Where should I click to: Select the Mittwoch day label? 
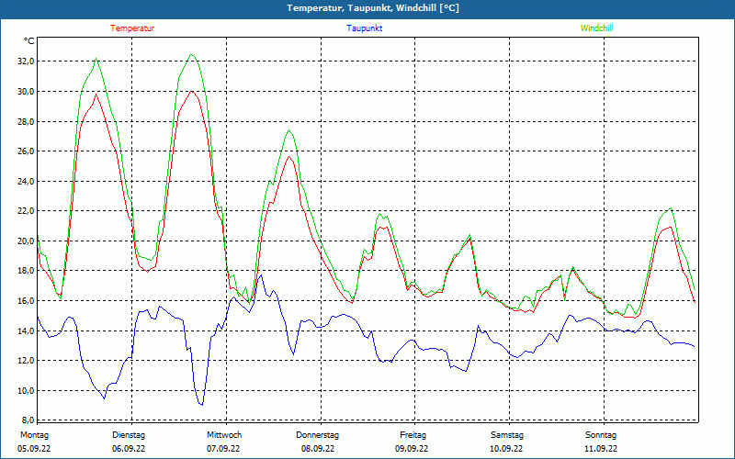tap(224, 435)
